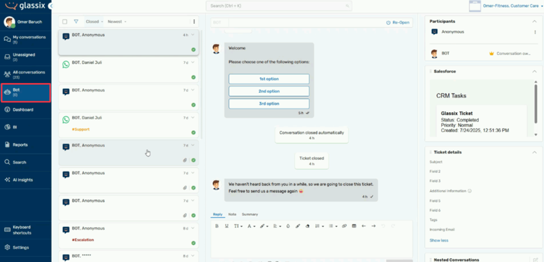Click Additional information info icon
Image resolution: width=544 pixels, height=262 pixels.
click(469, 190)
